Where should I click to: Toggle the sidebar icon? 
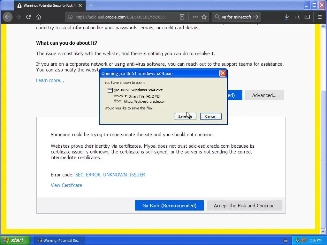pos(307,17)
